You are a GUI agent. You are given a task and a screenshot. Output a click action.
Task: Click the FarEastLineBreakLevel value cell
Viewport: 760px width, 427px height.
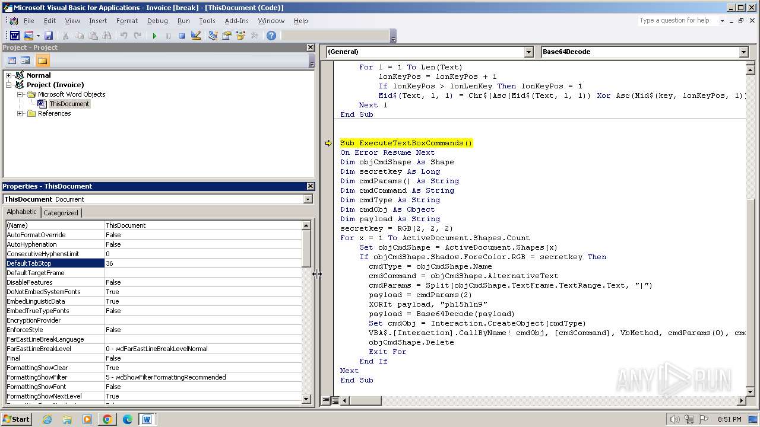203,349
